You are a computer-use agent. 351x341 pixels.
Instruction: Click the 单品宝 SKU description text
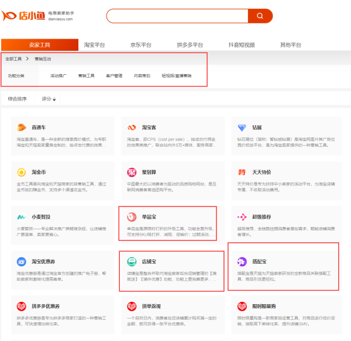171,232
